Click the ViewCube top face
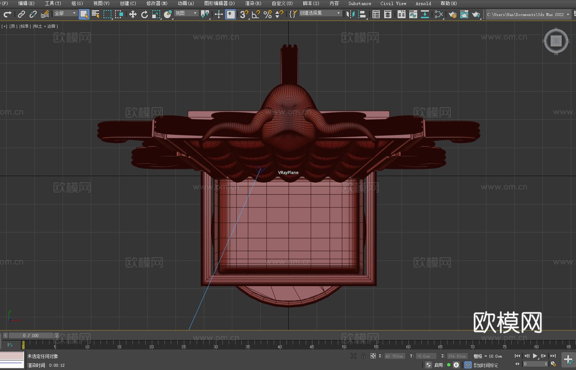The width and height of the screenshot is (576, 370). [x=556, y=41]
